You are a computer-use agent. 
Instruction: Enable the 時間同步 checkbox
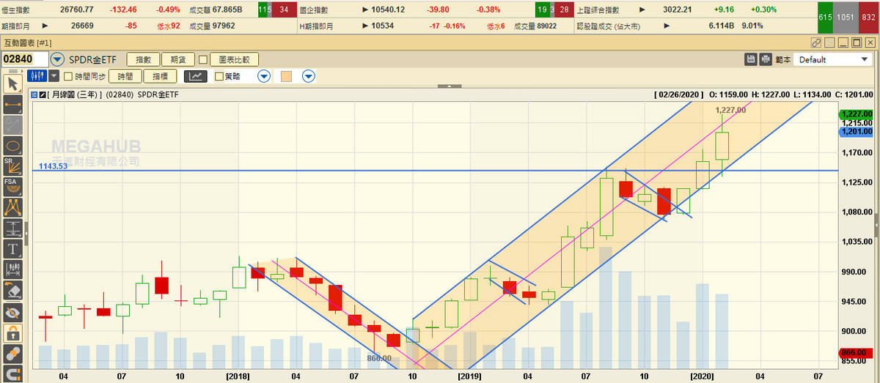[x=68, y=75]
